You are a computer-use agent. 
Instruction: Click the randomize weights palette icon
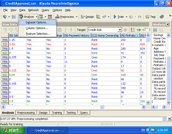pyautogui.click(x=131, y=17)
